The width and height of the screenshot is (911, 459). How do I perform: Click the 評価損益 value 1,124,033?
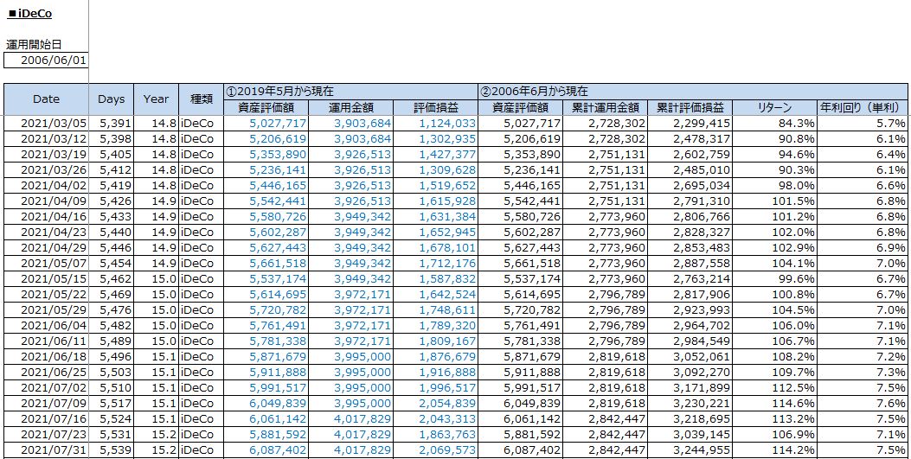tap(446, 124)
